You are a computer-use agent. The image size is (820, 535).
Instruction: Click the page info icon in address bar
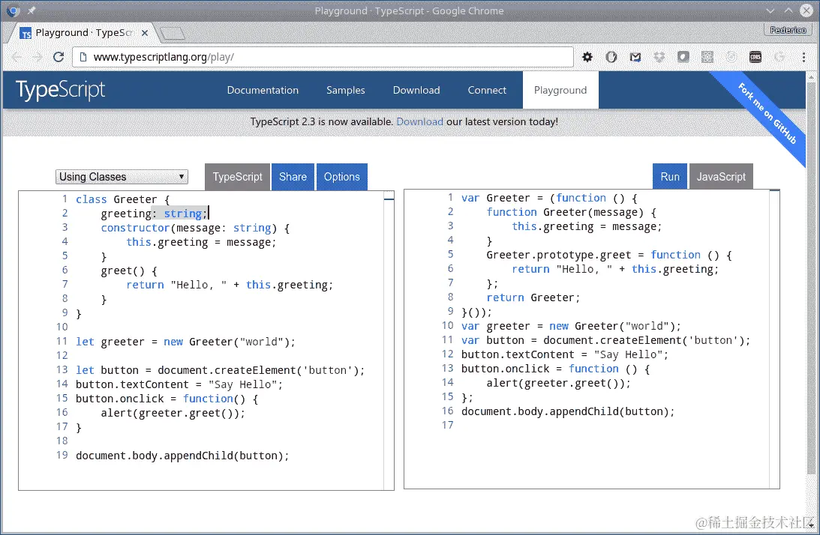83,57
